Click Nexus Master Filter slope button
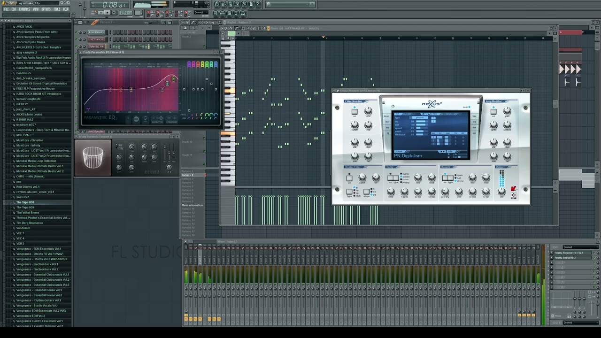 click(x=366, y=192)
